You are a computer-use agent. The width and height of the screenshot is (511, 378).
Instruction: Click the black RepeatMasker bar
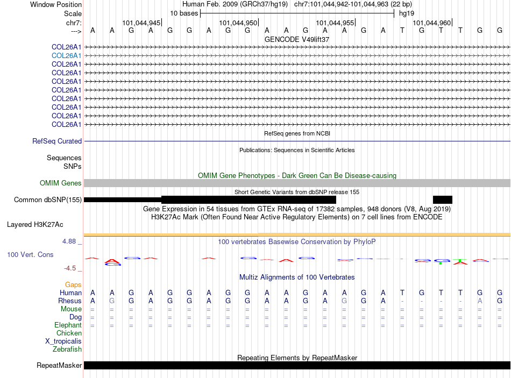297,365
